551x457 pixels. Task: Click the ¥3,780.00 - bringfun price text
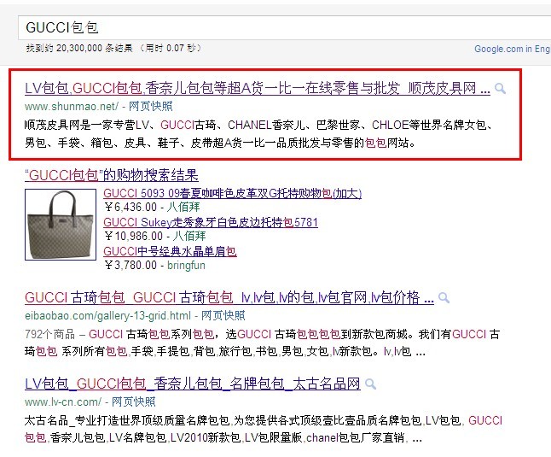tap(154, 265)
